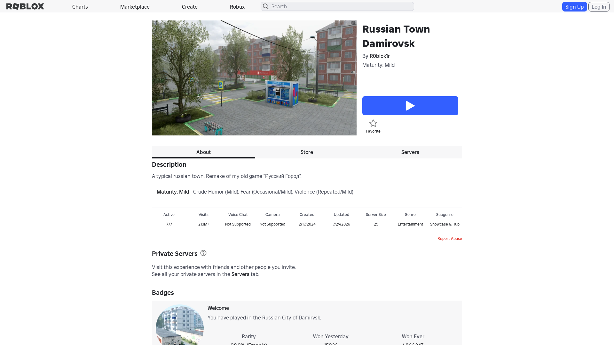This screenshot has width=614, height=345.
Task: Click the Rarity label
Action: [x=249, y=336]
